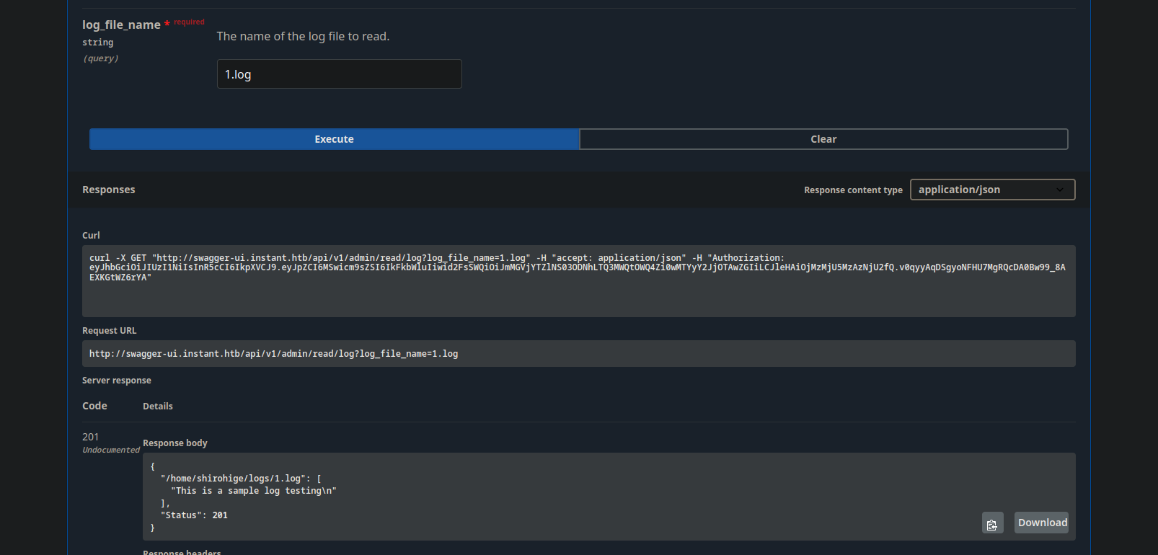Click the "Request URL" label
Screen dimensions: 1158x555
pyautogui.click(x=109, y=331)
